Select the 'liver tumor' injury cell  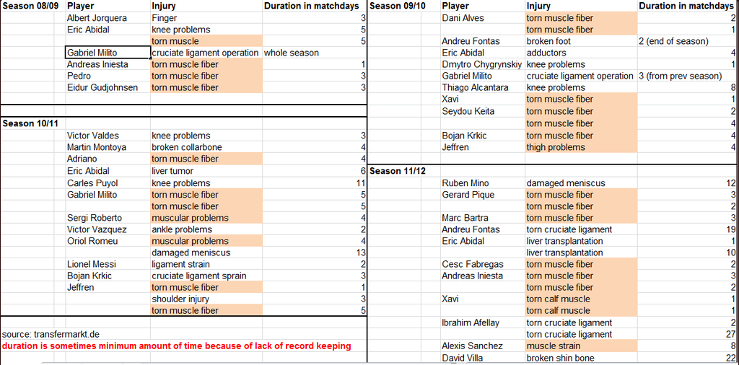click(x=206, y=171)
